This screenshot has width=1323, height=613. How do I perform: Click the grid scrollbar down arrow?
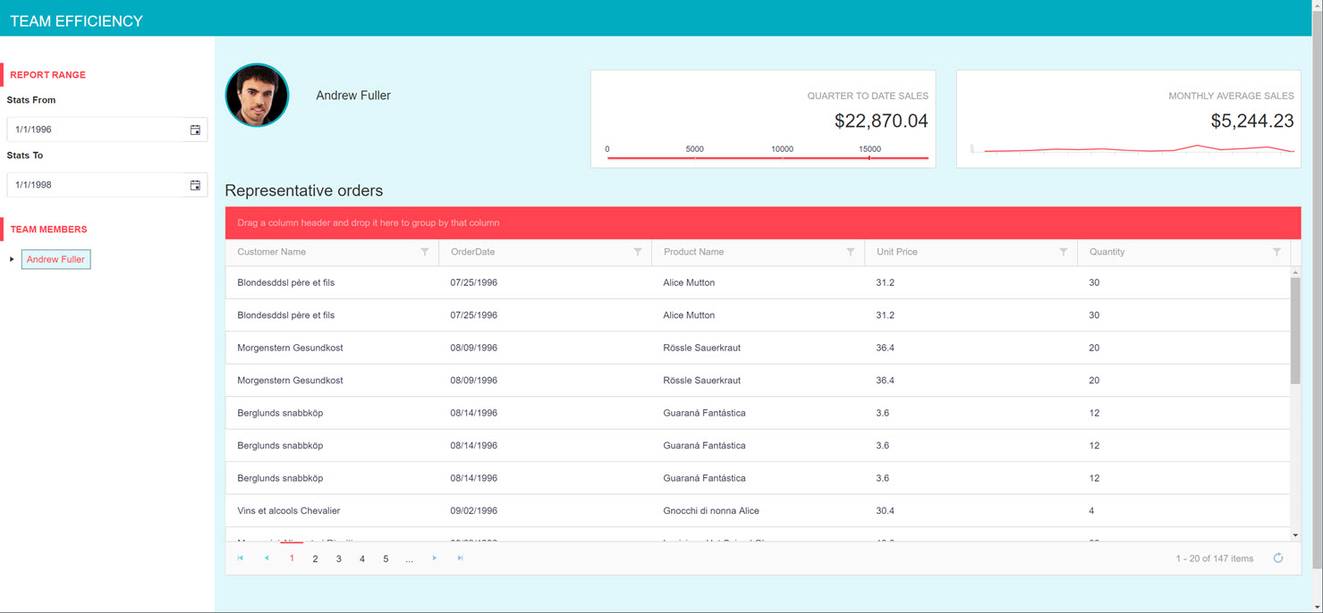pos(1295,535)
